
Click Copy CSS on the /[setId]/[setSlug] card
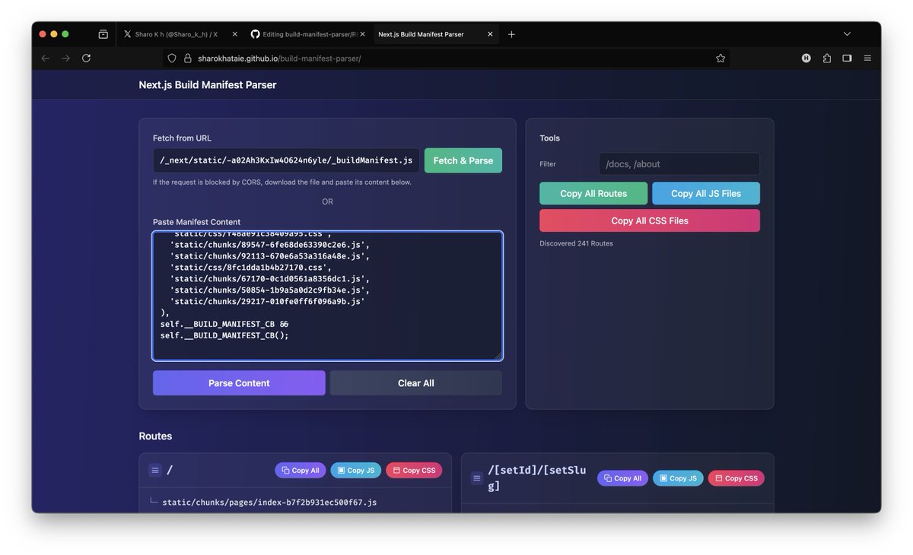point(736,478)
